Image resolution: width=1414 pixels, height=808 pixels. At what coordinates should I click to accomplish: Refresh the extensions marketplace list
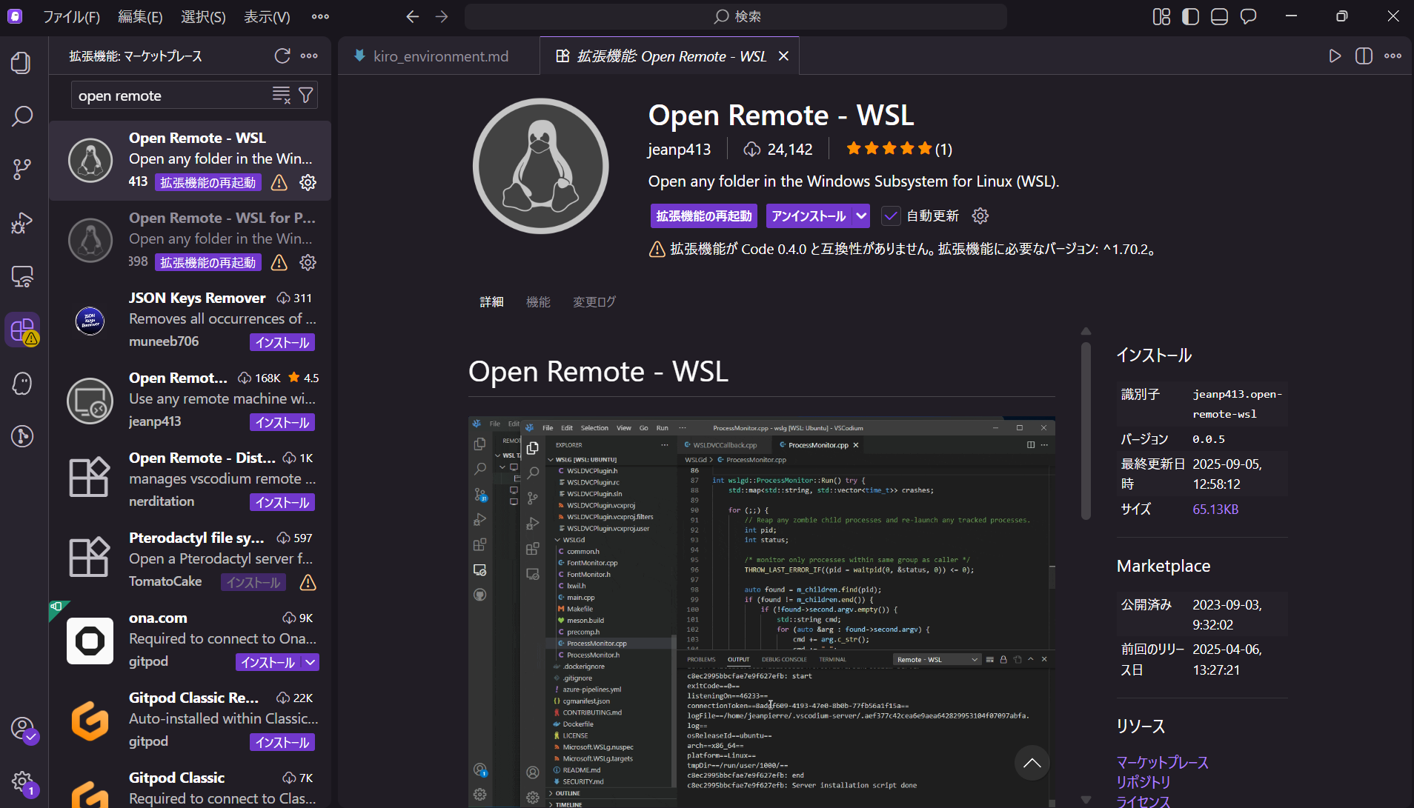click(282, 56)
